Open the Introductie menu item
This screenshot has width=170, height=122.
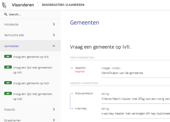[30, 24]
